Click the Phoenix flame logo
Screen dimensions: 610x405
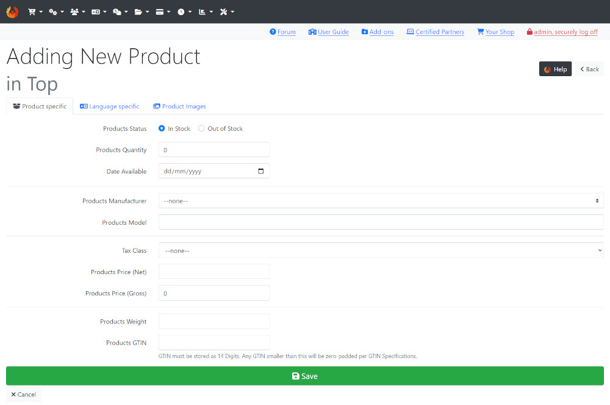(x=12, y=12)
